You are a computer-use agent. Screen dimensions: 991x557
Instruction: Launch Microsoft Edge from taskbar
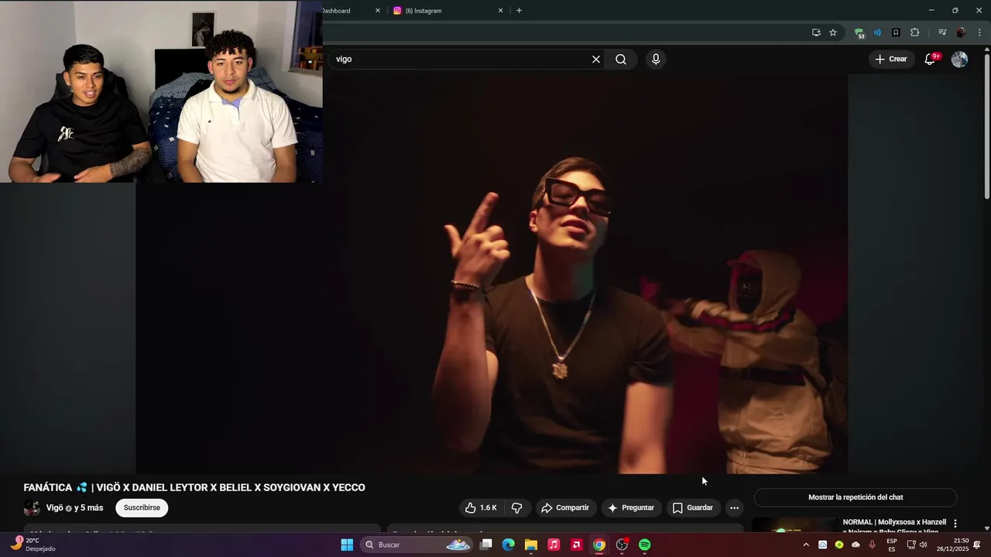[x=508, y=545]
